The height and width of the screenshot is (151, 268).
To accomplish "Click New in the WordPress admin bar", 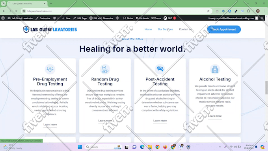I will [66, 18].
